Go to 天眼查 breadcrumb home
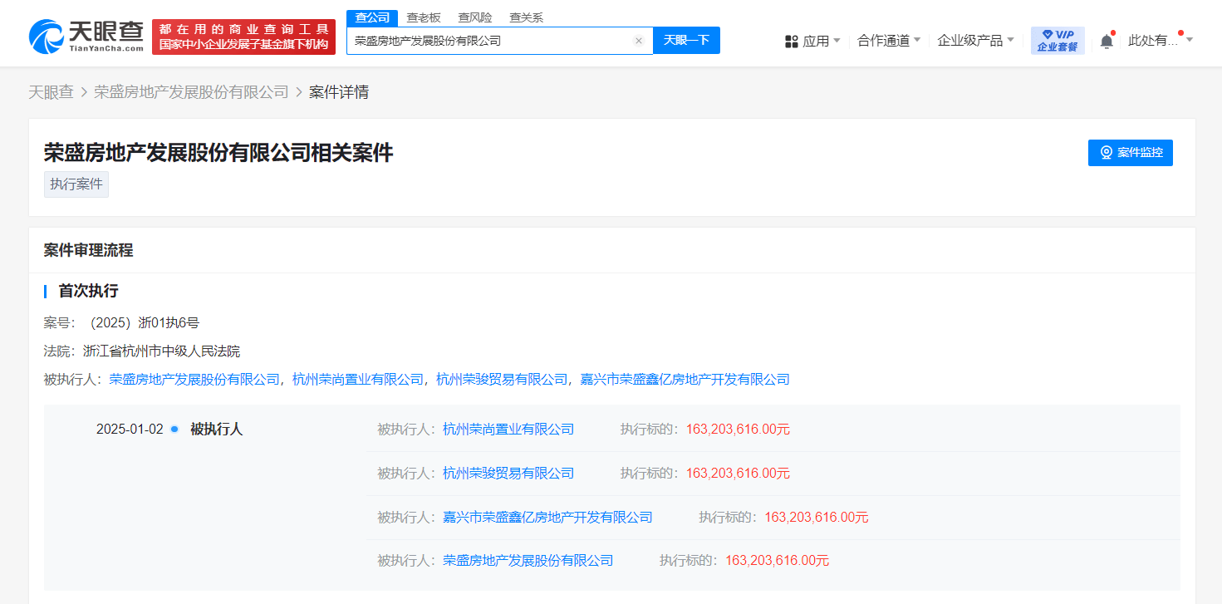Viewport: 1222px width, 604px height. tap(51, 92)
